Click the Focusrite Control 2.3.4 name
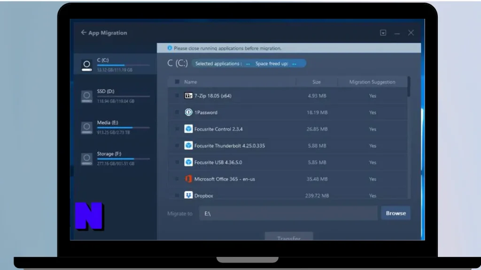The height and width of the screenshot is (270, 481). pos(218,129)
